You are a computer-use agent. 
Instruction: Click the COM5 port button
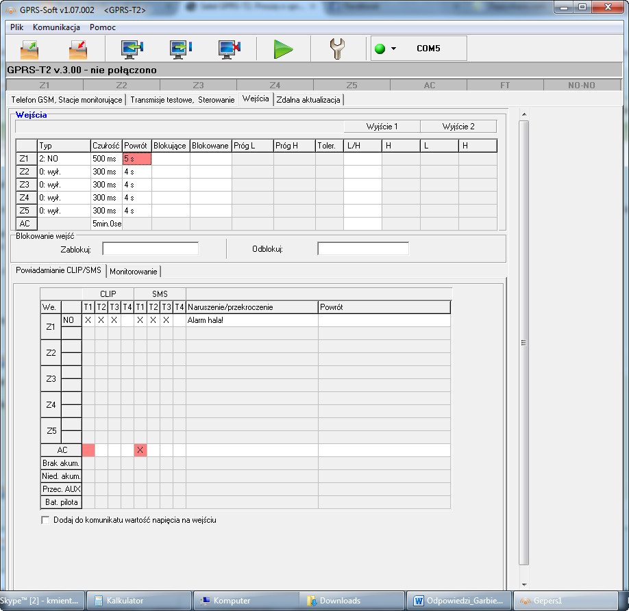point(428,49)
